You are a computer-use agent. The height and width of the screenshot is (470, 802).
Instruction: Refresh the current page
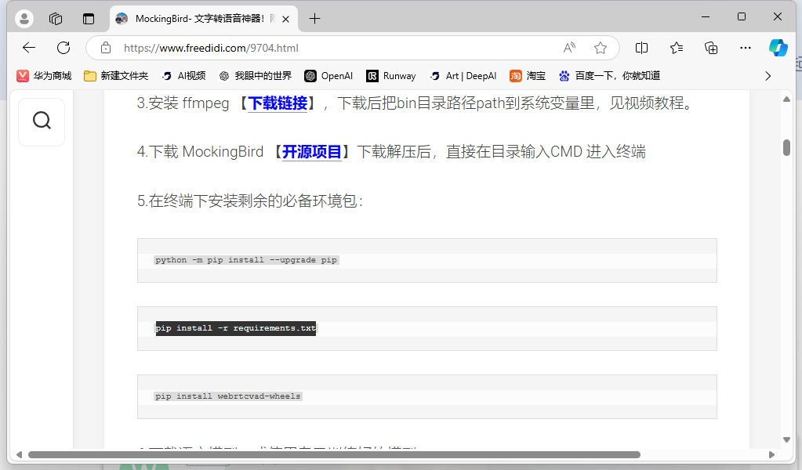pyautogui.click(x=64, y=48)
